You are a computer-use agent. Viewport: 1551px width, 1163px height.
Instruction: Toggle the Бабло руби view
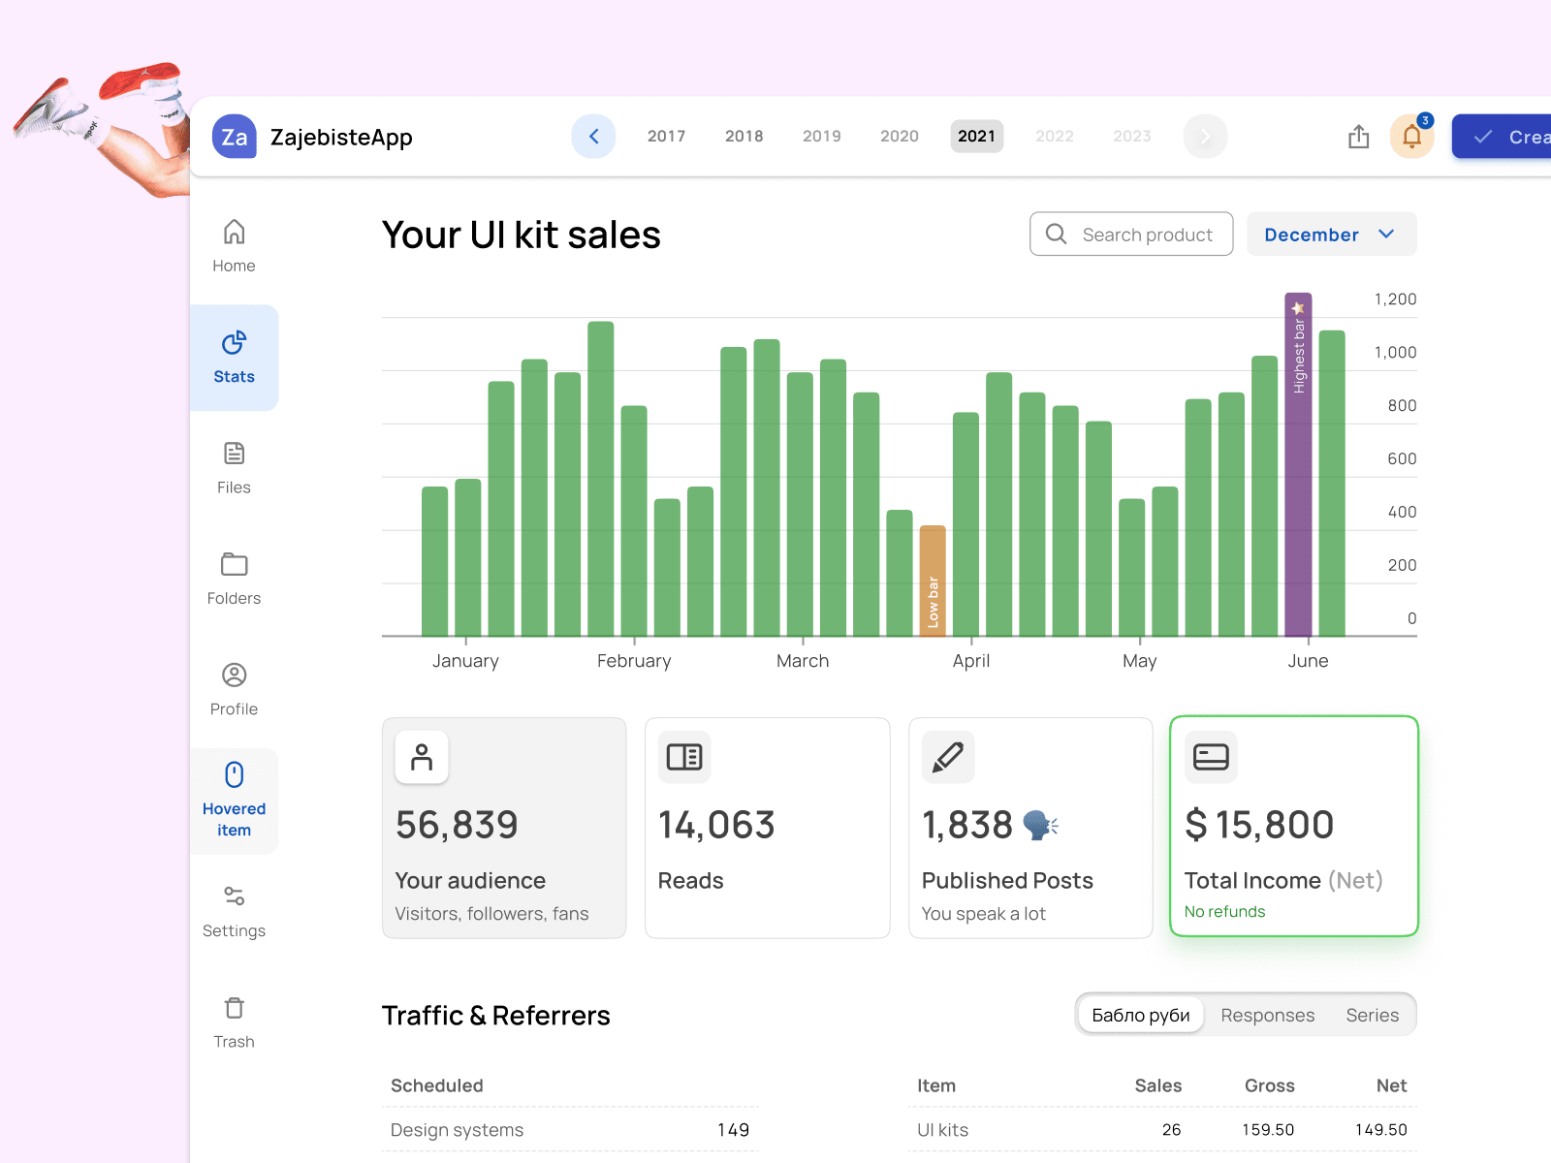coord(1140,1015)
